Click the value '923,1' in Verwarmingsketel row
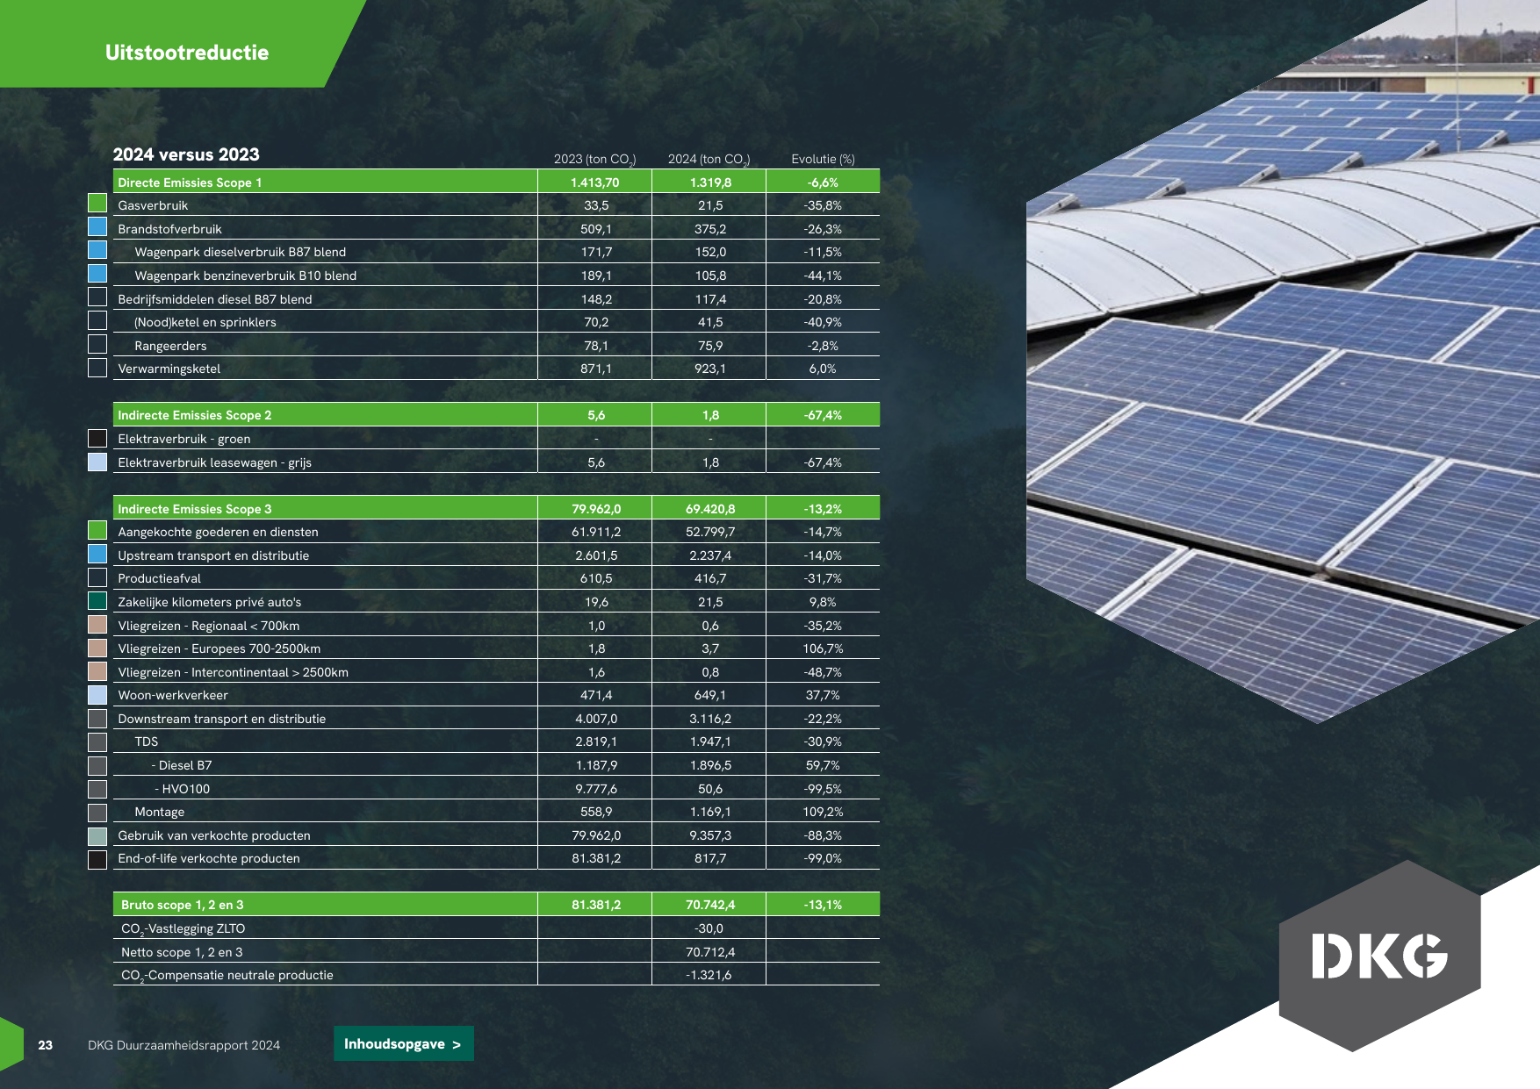Image resolution: width=1540 pixels, height=1089 pixels. (710, 369)
